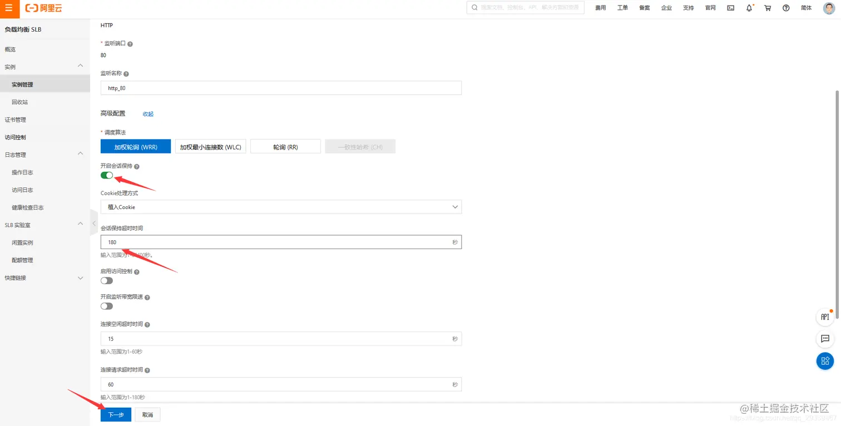841x426 pixels.
Task: Show help for 连接空闲超时时间
Action: [147, 324]
